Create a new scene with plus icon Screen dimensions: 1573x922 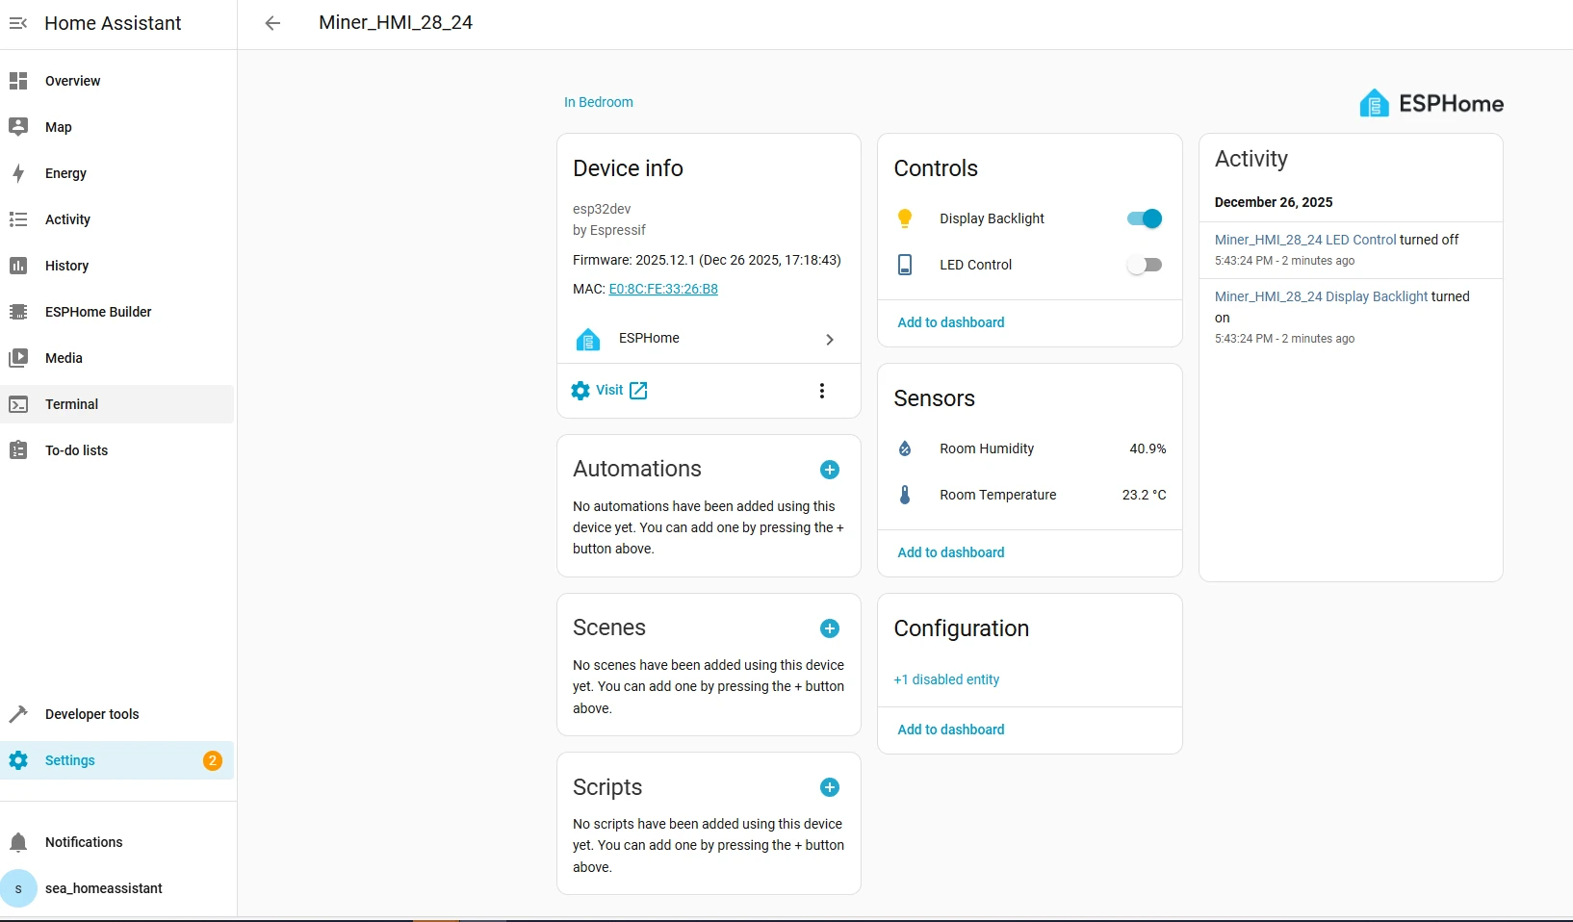[829, 628]
